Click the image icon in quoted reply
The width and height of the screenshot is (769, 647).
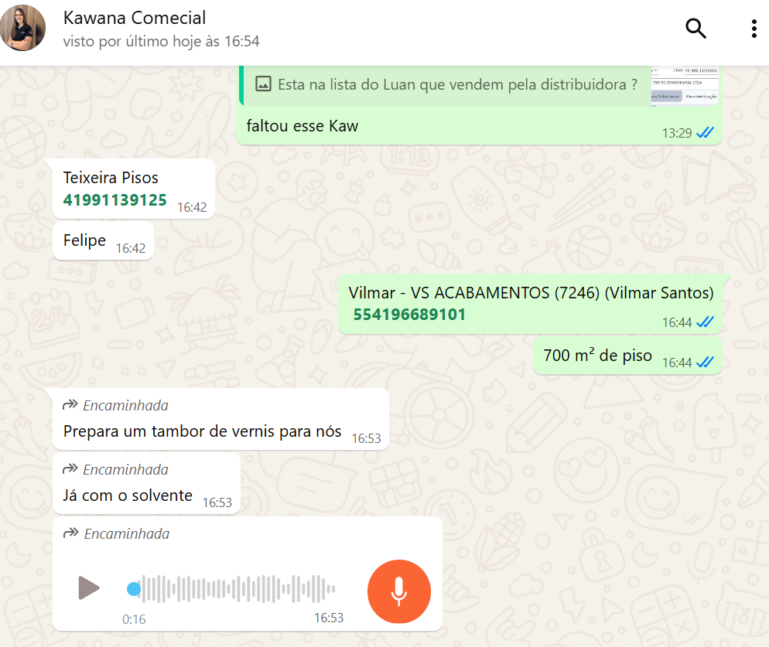(263, 84)
